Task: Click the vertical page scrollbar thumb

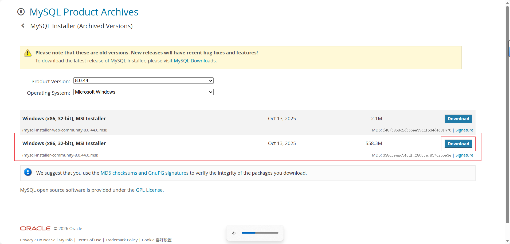Action: (x=508, y=115)
